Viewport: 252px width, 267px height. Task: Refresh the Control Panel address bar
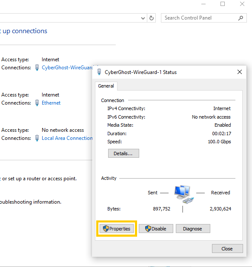pos(152,18)
